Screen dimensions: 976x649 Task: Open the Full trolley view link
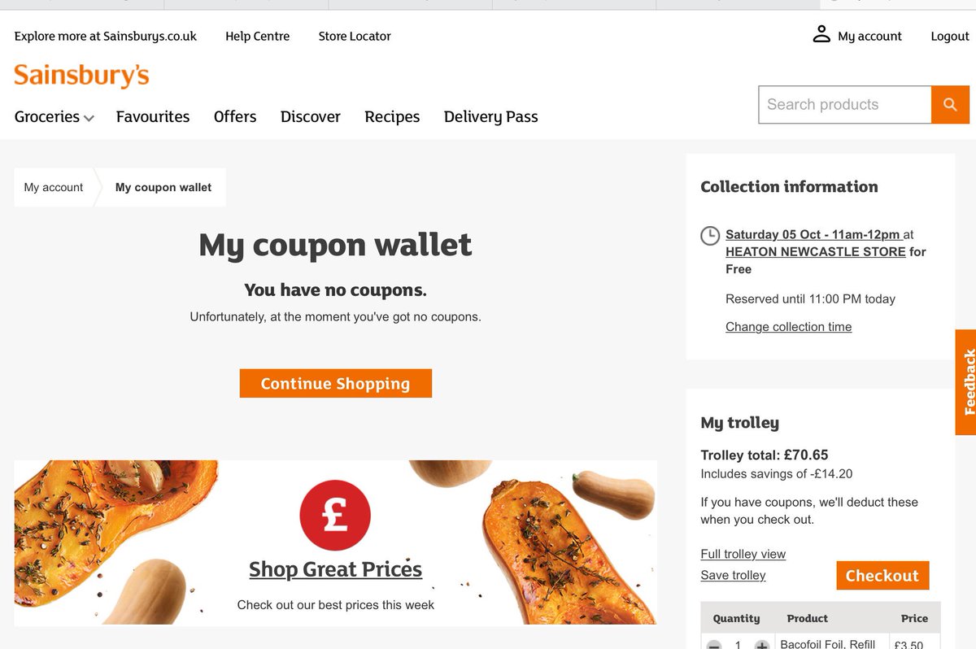743,554
